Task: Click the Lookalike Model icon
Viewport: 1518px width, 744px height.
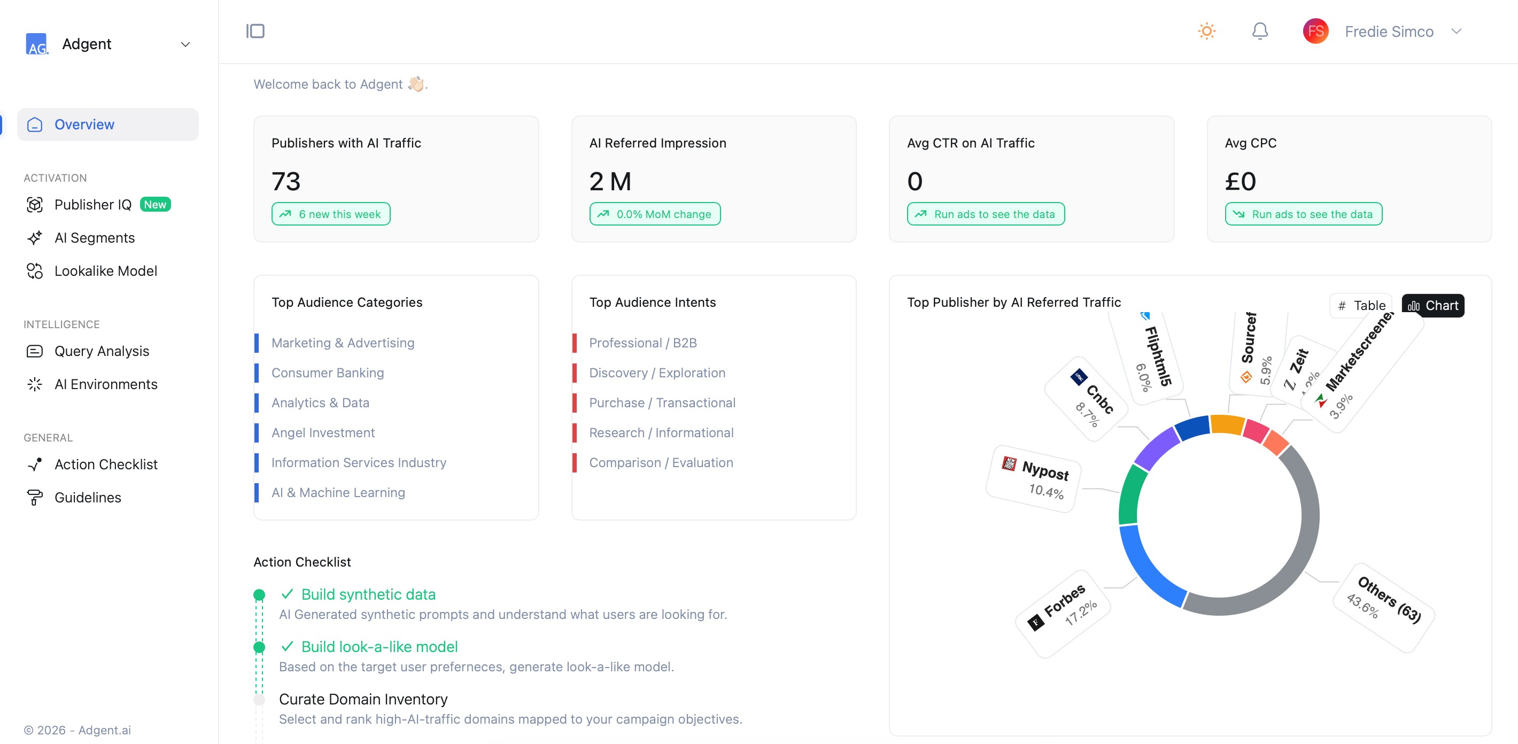Action: 35,270
